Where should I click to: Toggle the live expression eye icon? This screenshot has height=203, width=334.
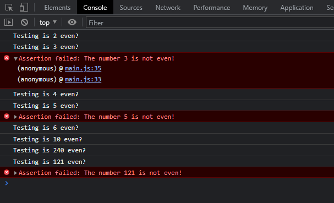click(72, 22)
